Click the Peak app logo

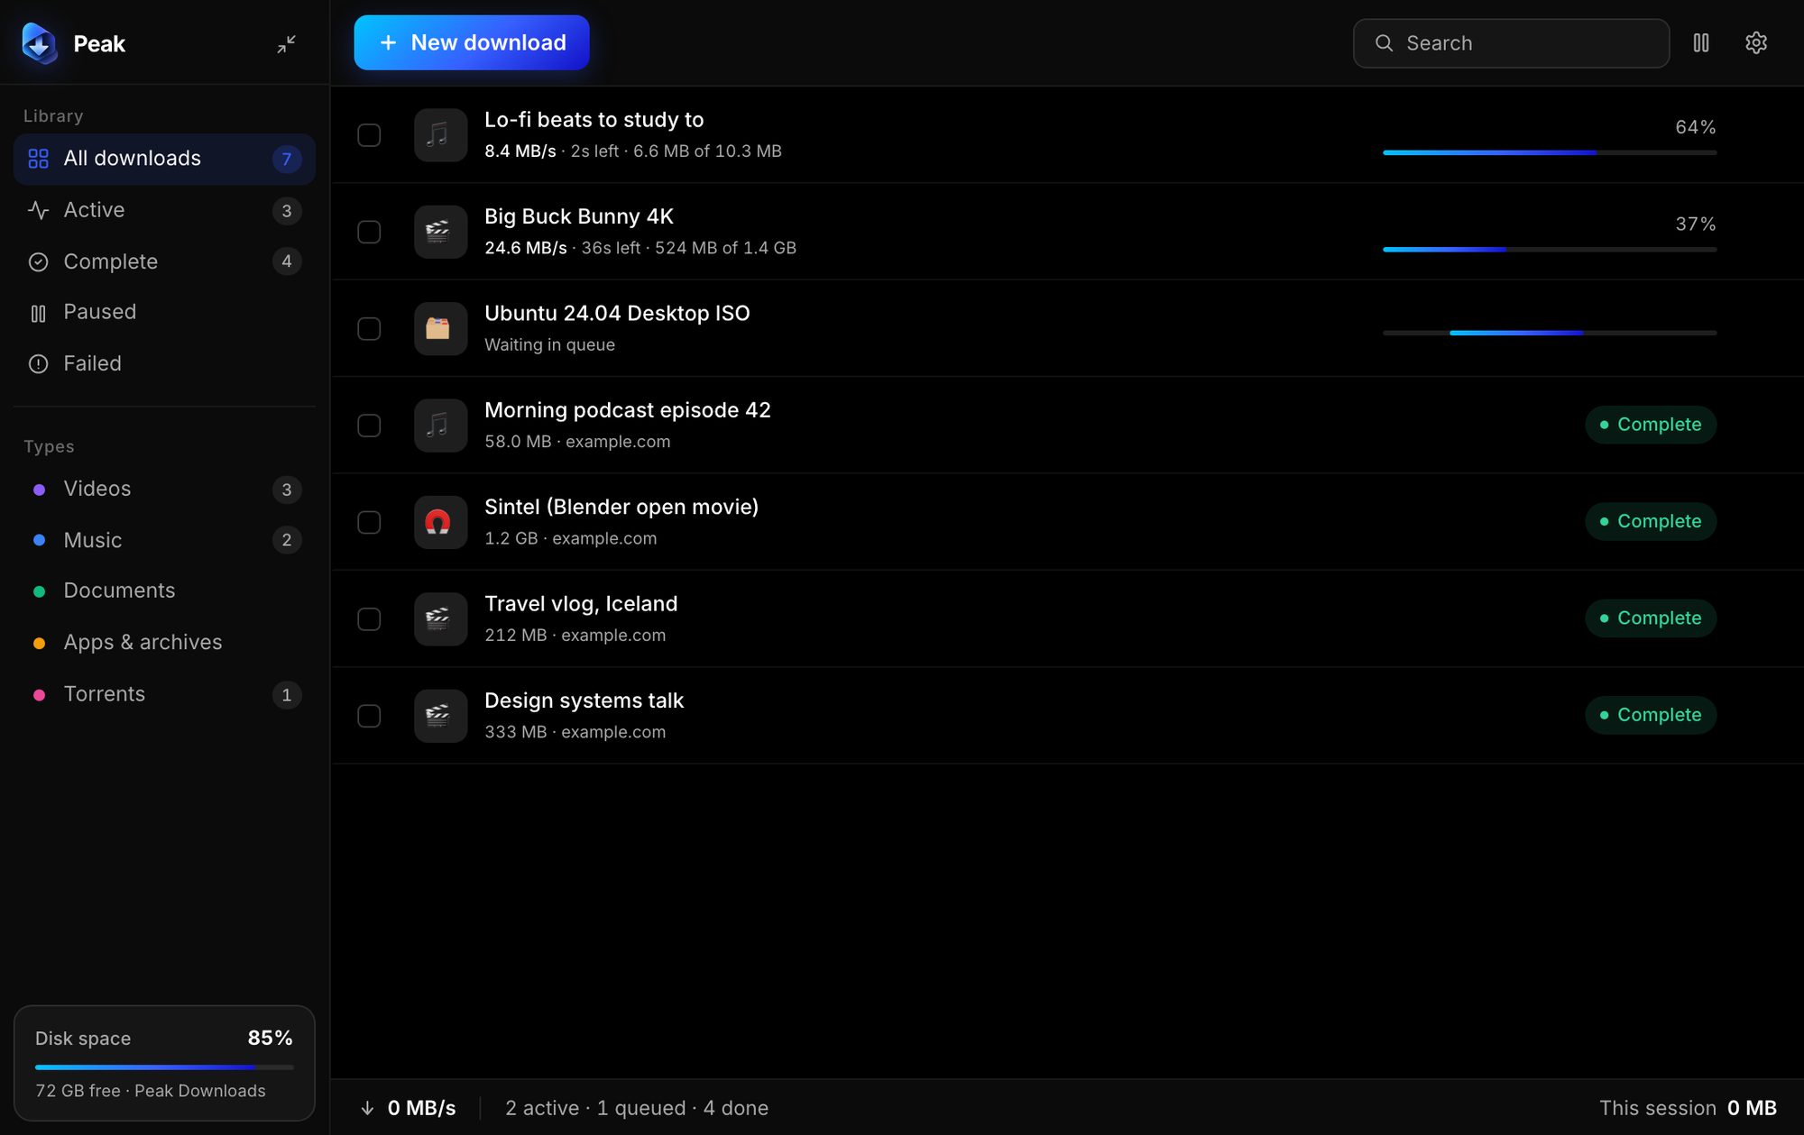pyautogui.click(x=40, y=43)
